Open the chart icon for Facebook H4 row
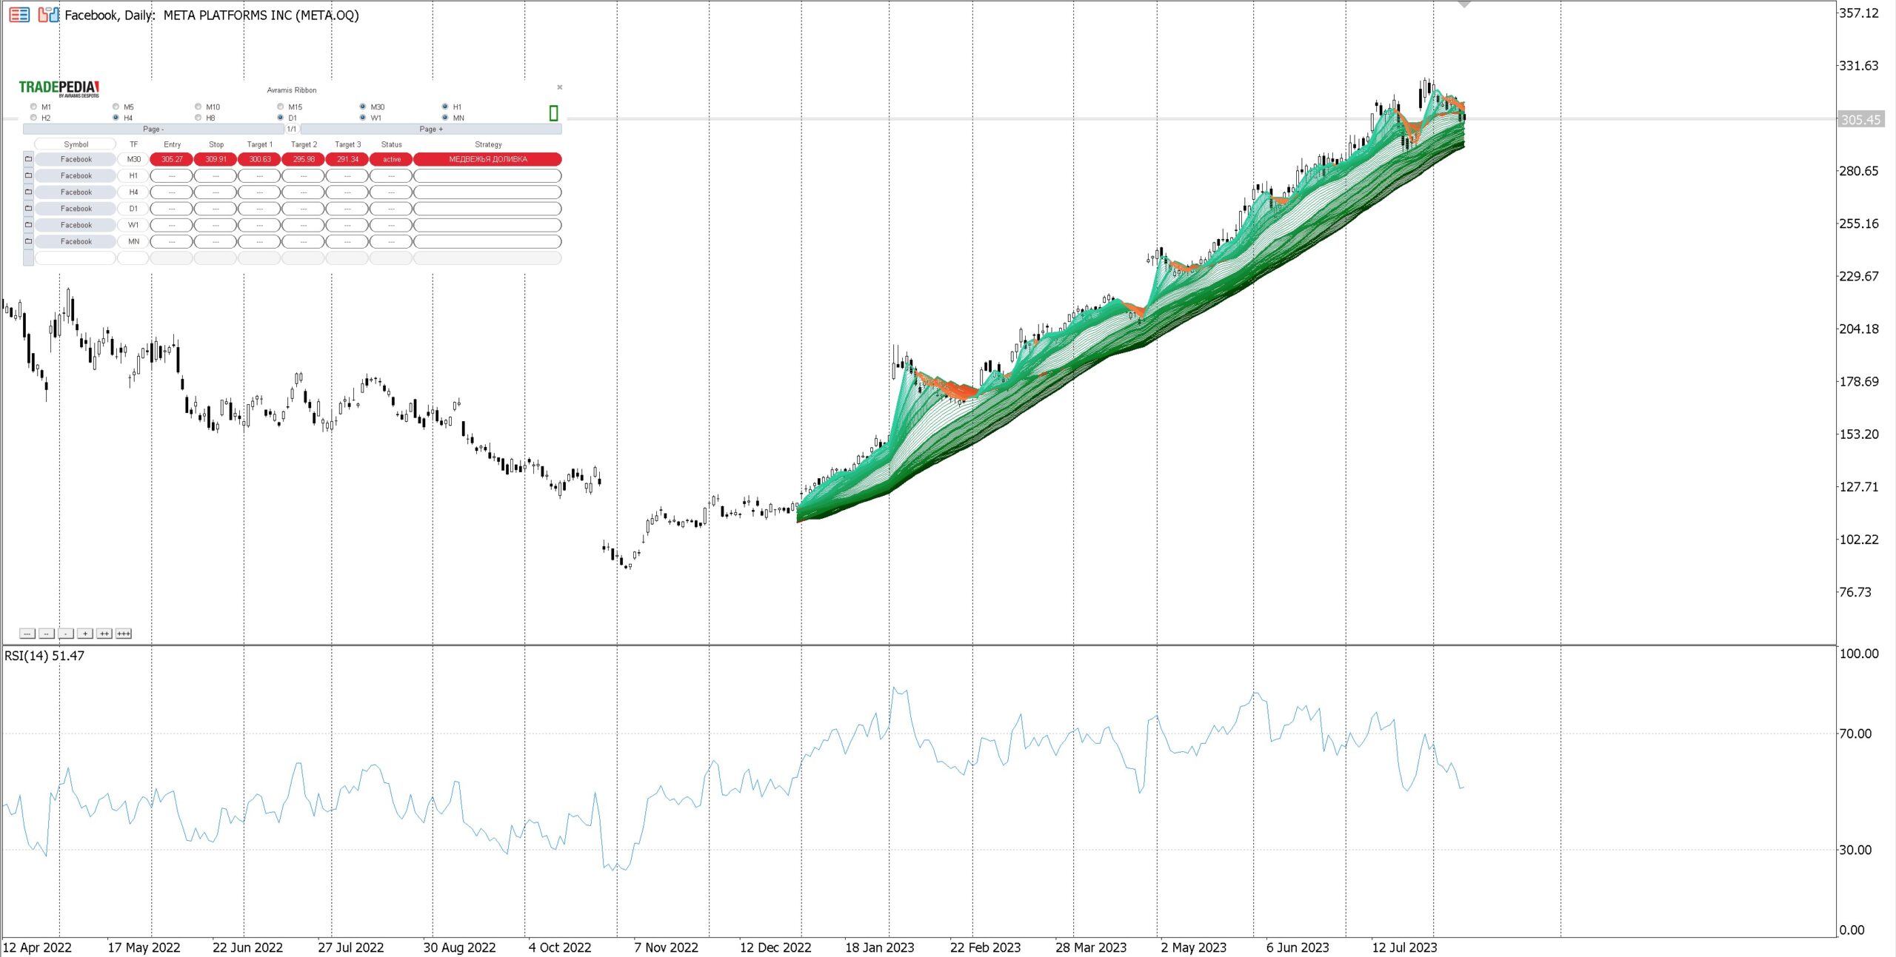 point(29,192)
